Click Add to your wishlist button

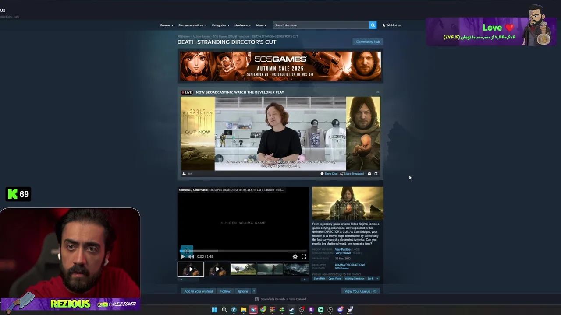198,291
